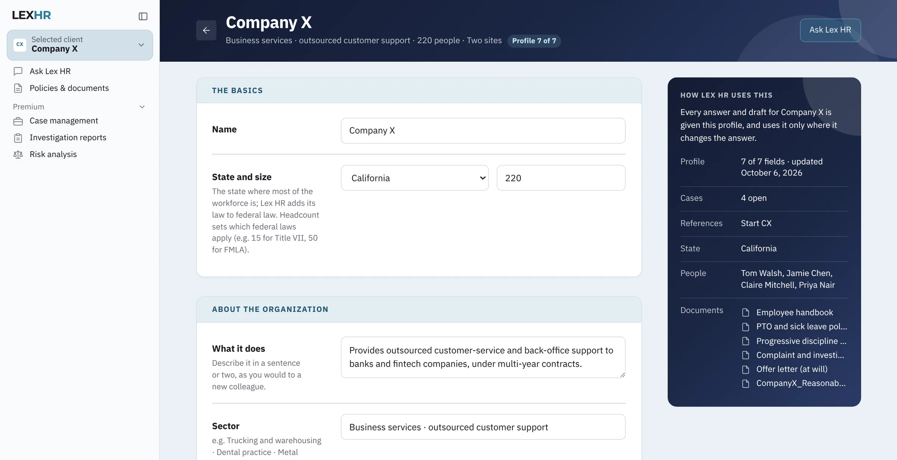Click the Ask Lex HR header button
Viewport: 897px width, 460px height.
pyautogui.click(x=830, y=30)
